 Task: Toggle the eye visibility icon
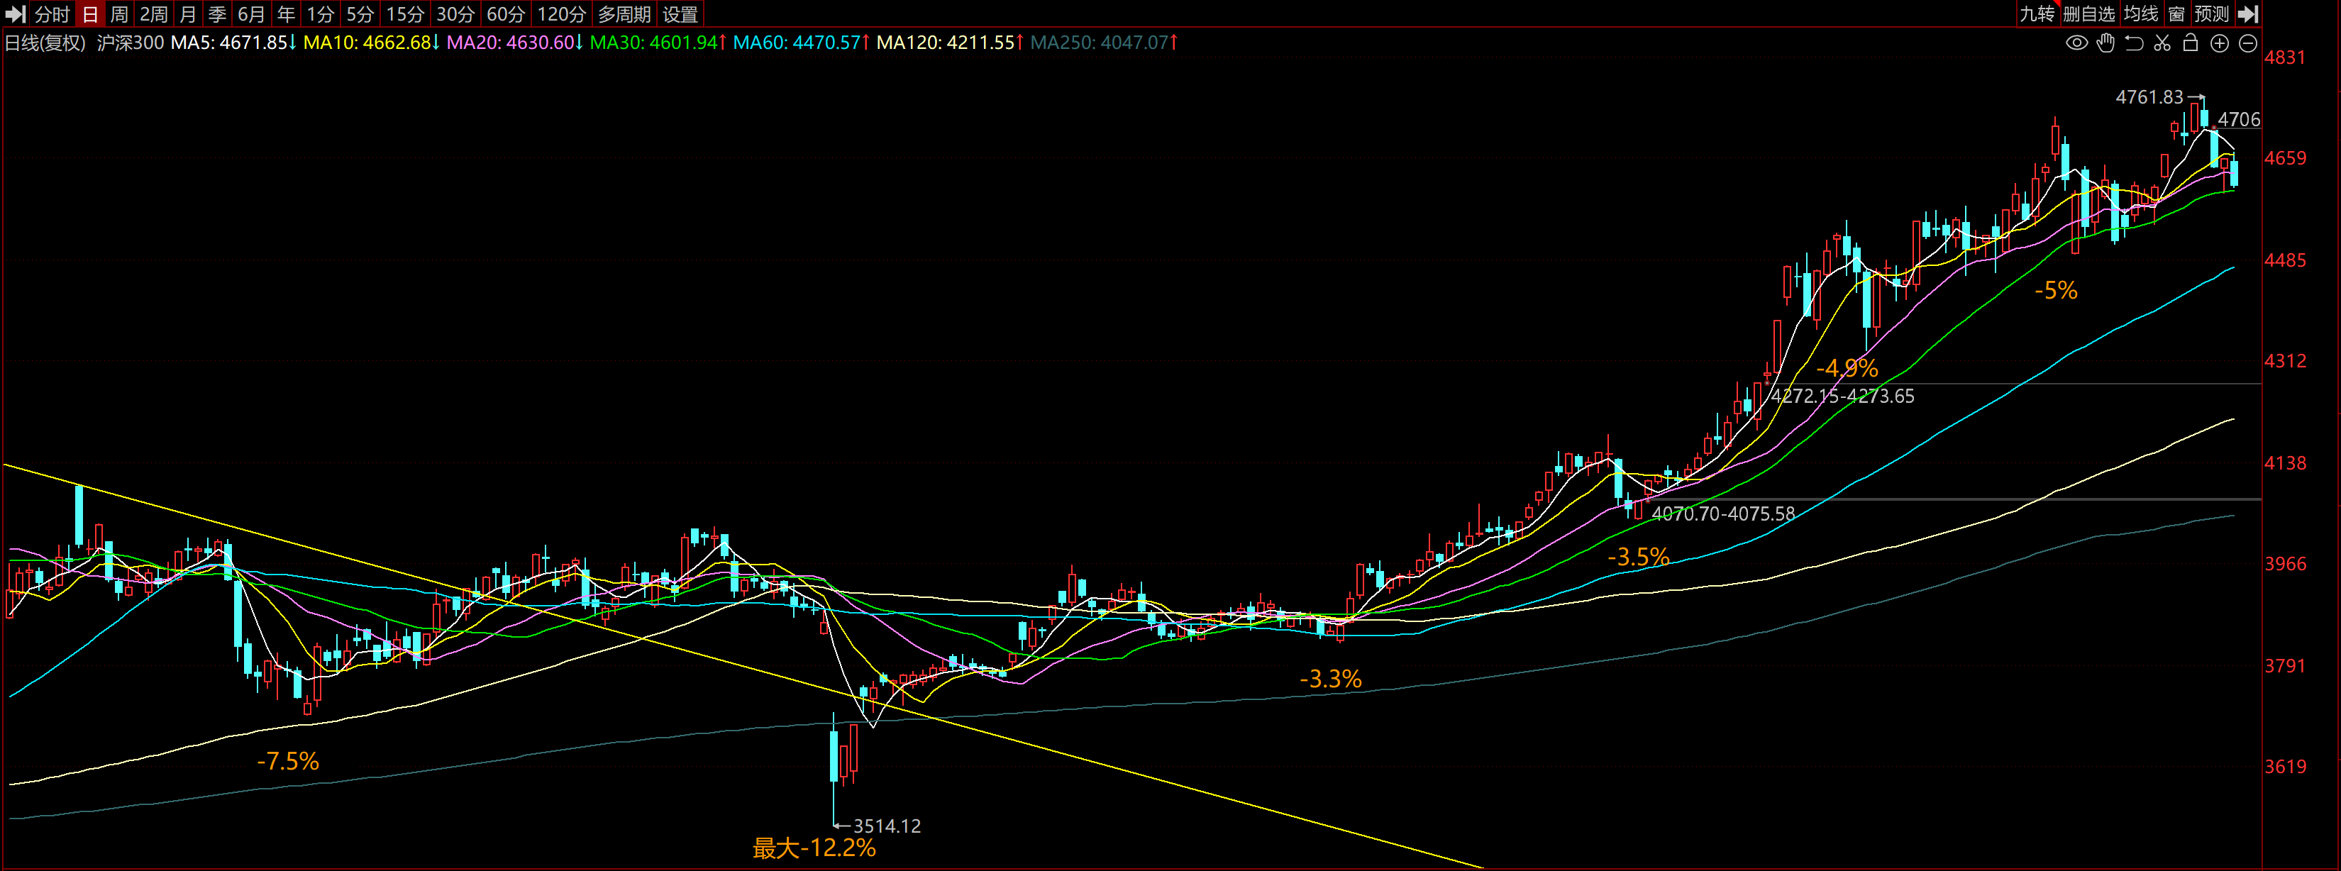(x=2076, y=43)
